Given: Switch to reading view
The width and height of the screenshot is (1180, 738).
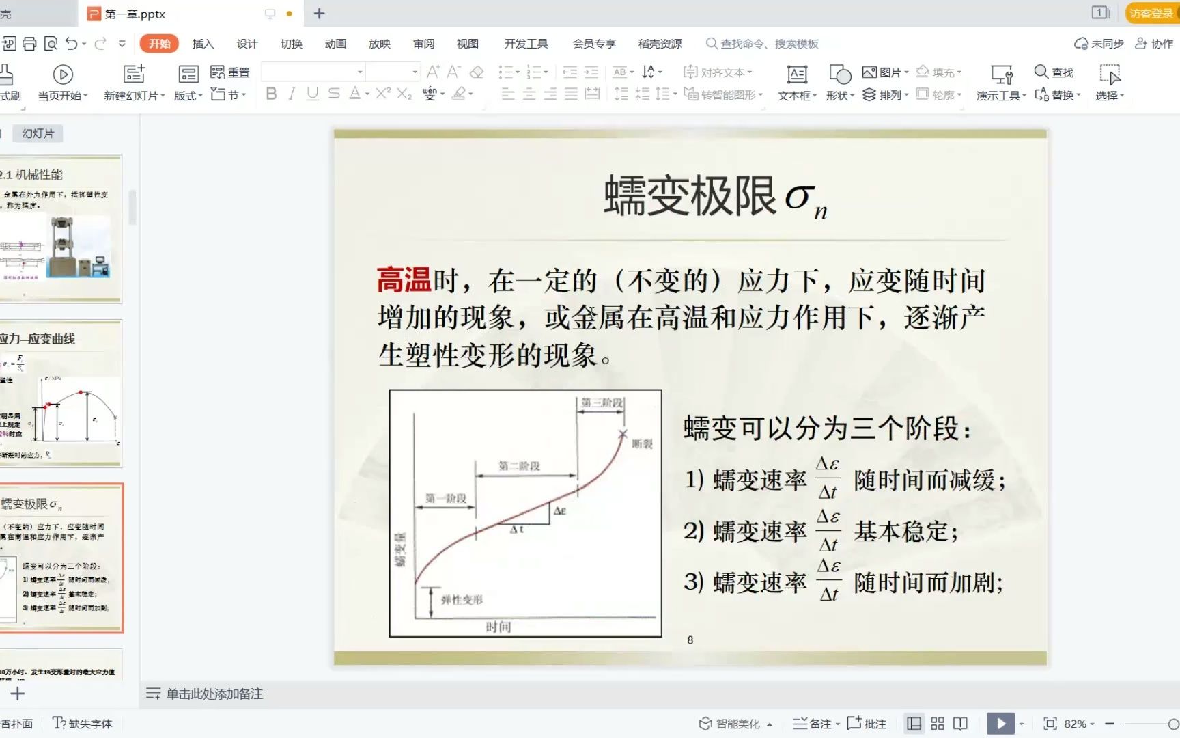Looking at the screenshot, I should tap(961, 724).
